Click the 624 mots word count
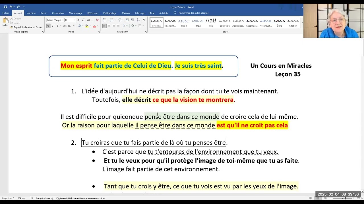 click(x=22, y=198)
